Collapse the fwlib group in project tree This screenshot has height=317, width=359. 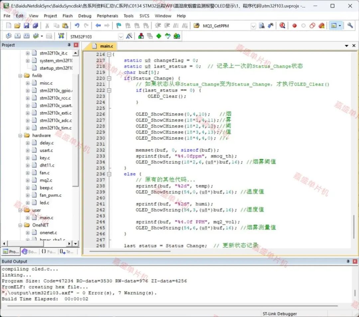(20, 76)
